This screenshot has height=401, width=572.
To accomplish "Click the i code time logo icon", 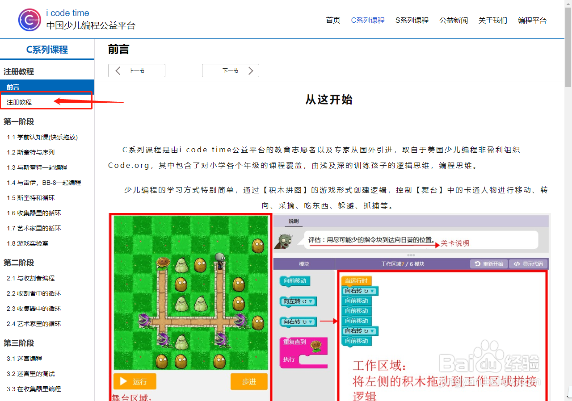I will pyautogui.click(x=29, y=20).
